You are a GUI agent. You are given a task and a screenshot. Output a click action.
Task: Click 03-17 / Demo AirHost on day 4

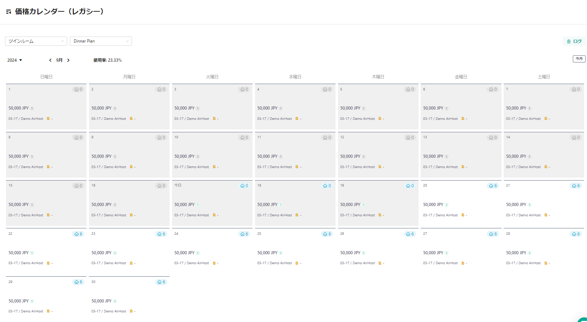point(275,119)
